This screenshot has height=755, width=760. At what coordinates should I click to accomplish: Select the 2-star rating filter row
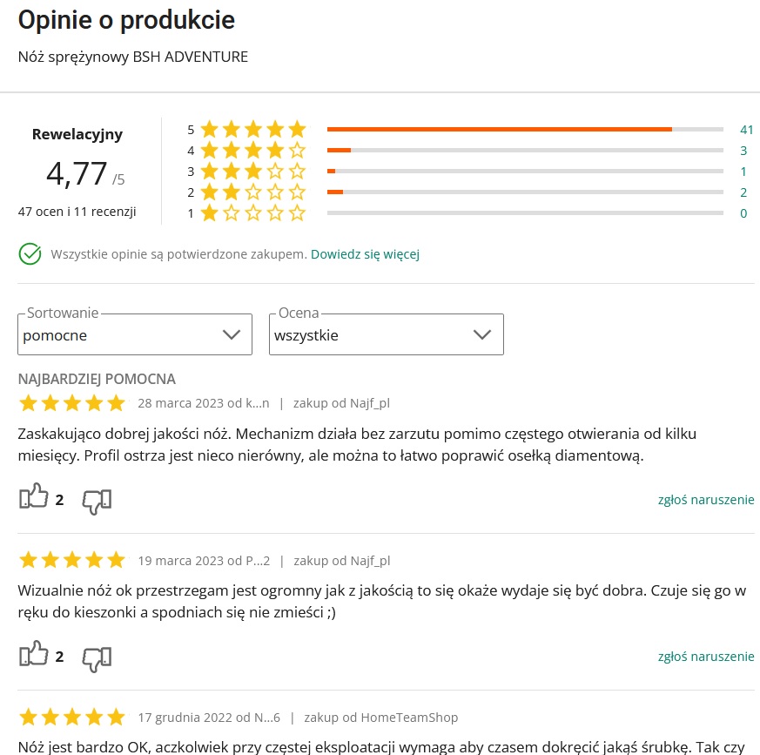252,192
